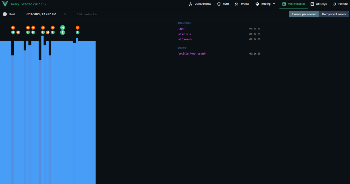
Task: Select the Performance tab
Action: [293, 4]
